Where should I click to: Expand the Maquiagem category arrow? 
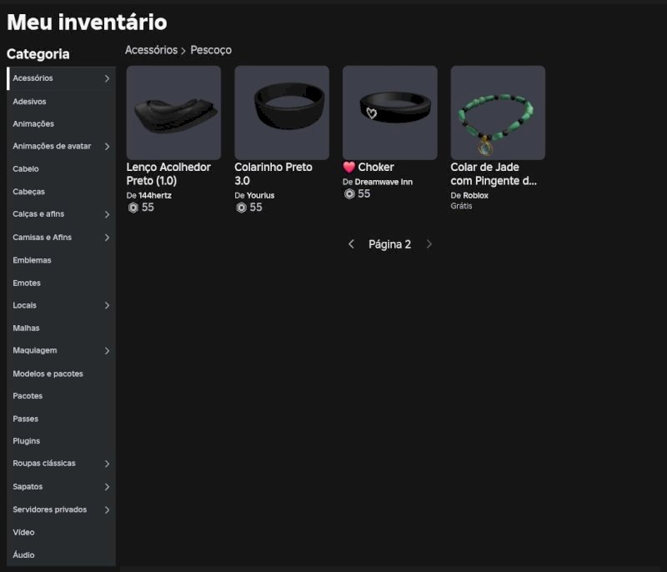click(x=107, y=351)
